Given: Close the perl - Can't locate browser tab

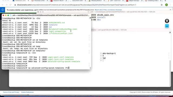Looking at the screenshot, I should click(x=123, y=1).
